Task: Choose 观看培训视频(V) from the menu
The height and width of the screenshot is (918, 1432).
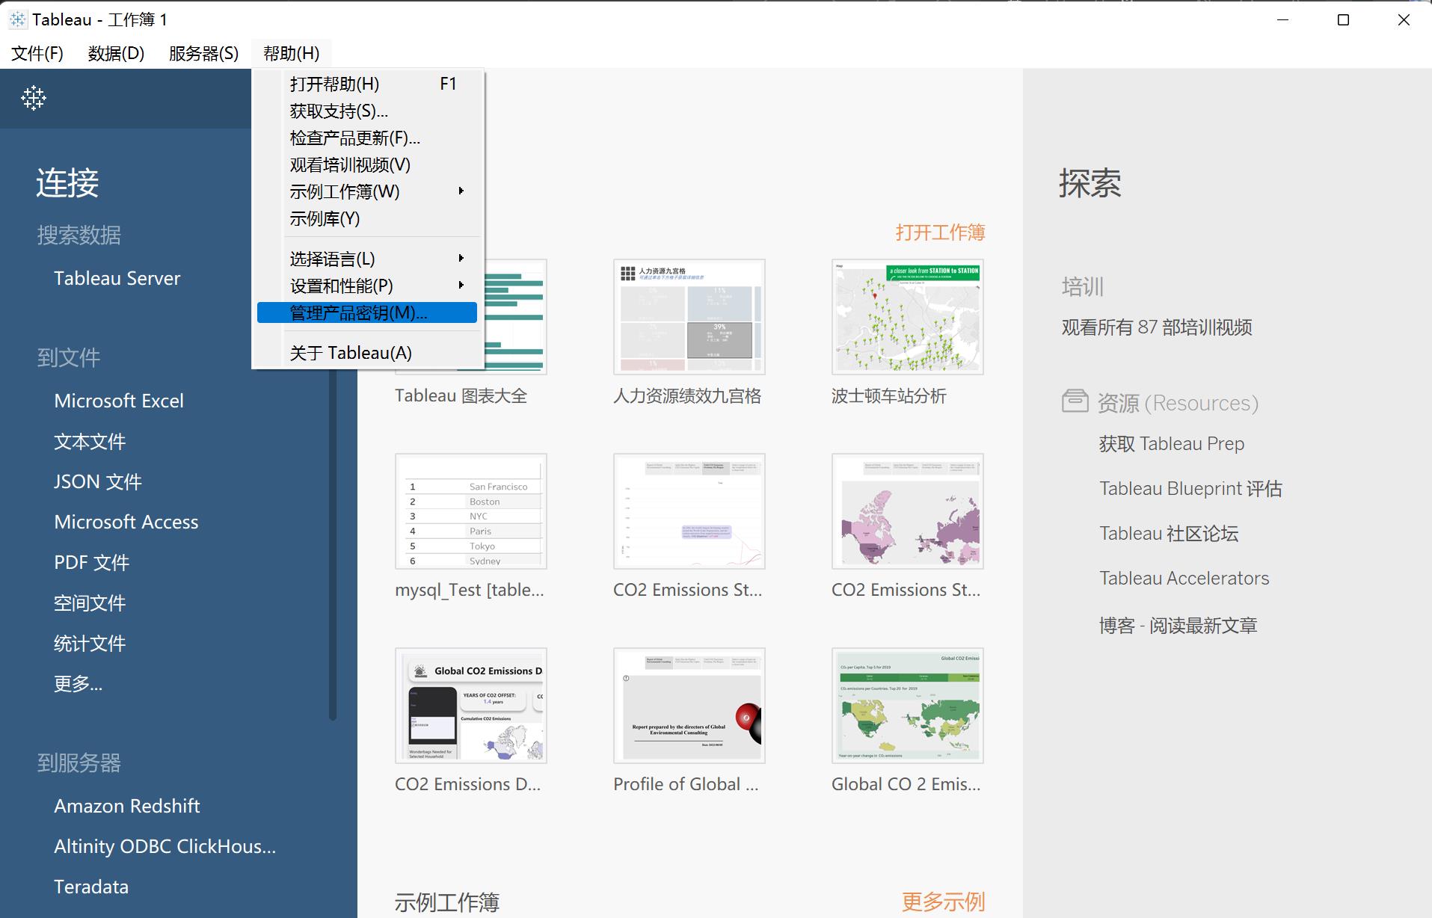Action: coord(367,164)
